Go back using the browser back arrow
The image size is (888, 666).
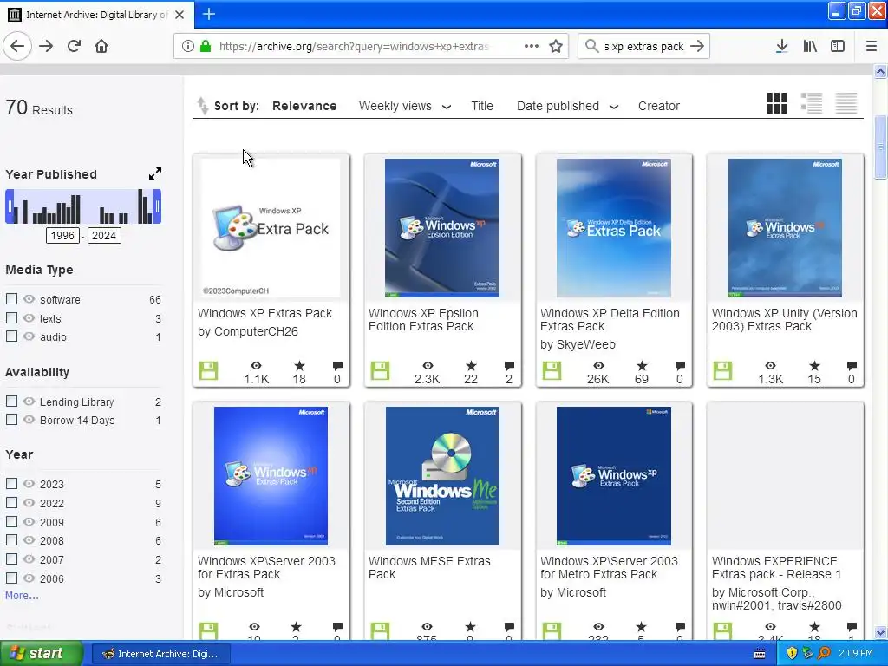click(17, 47)
